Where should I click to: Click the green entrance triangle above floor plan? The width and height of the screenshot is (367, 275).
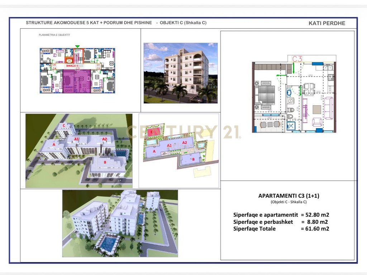coord(77,47)
